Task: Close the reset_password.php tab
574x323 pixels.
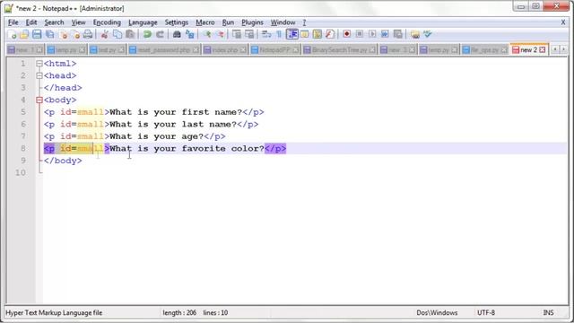Action: [x=196, y=50]
